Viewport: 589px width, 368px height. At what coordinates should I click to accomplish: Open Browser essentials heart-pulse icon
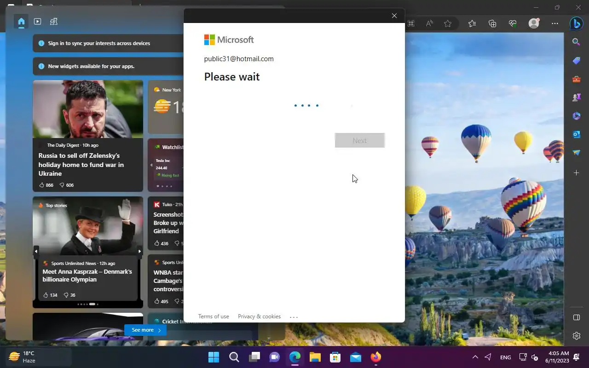pos(513,23)
